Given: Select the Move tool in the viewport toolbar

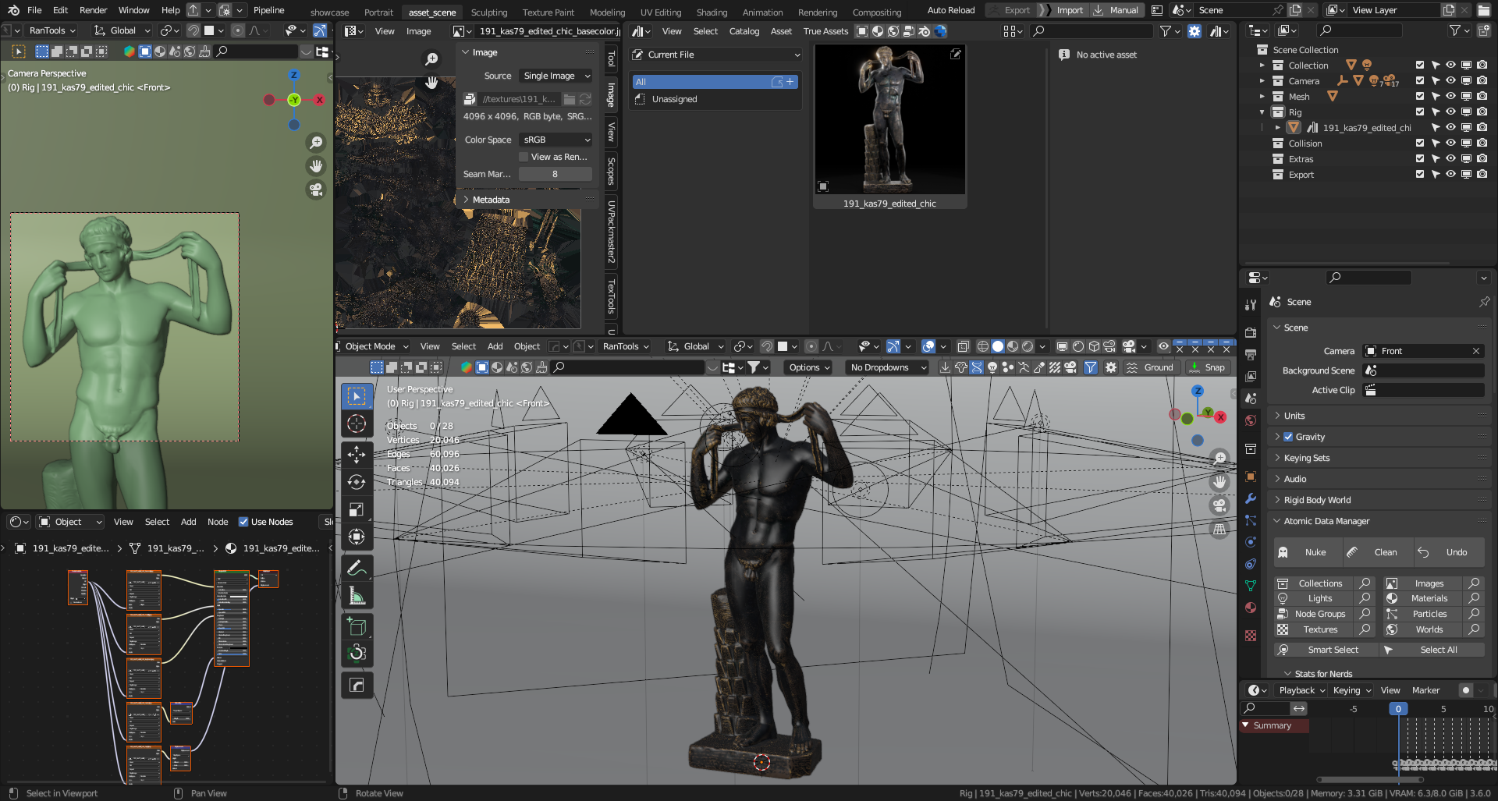Looking at the screenshot, I should pyautogui.click(x=357, y=455).
